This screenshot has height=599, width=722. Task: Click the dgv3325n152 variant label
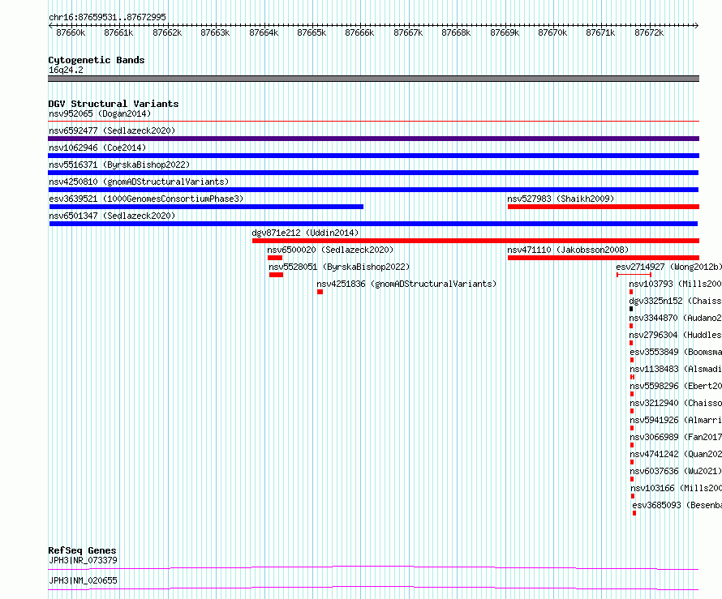click(675, 301)
